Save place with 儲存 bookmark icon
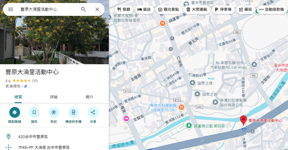This screenshot has width=288, height=150. (34, 112)
